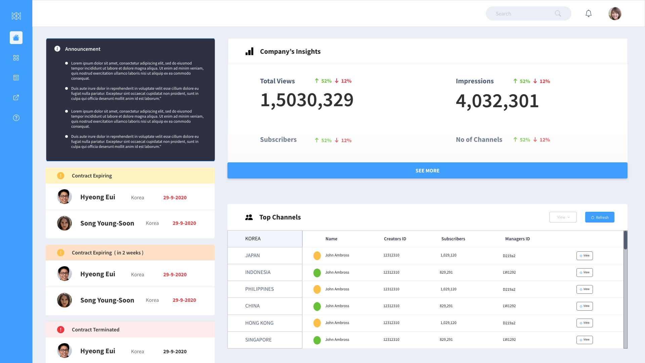Click the company logo at sidebar top
Screen dimensions: 645x363
16,16
